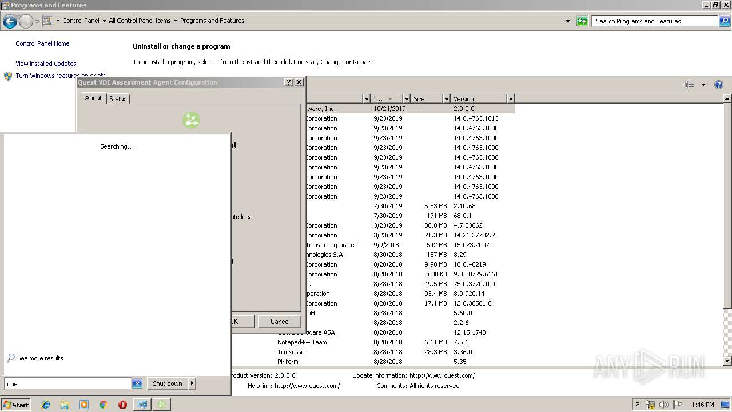The height and width of the screenshot is (412, 732).
Task: Click the 1:46 PM clock
Action: (x=702, y=405)
